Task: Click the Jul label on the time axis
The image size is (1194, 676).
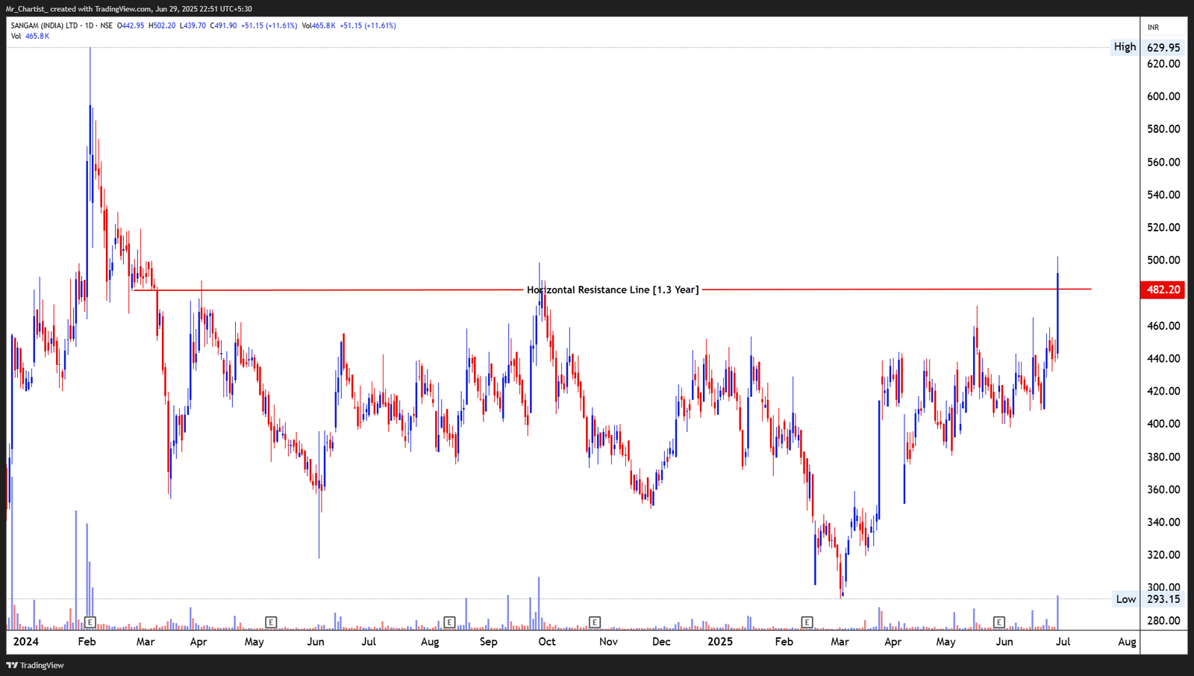Action: (1062, 641)
